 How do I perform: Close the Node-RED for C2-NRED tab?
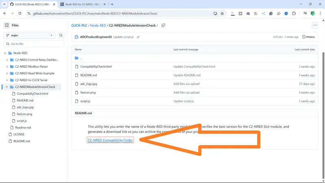point(104,4)
